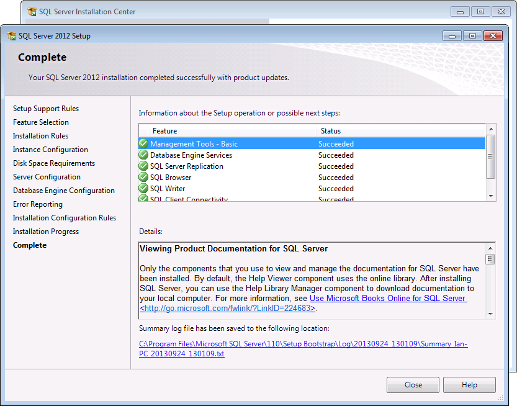Click green check icon for Database Engine Services
The width and height of the screenshot is (517, 406).
click(x=143, y=155)
